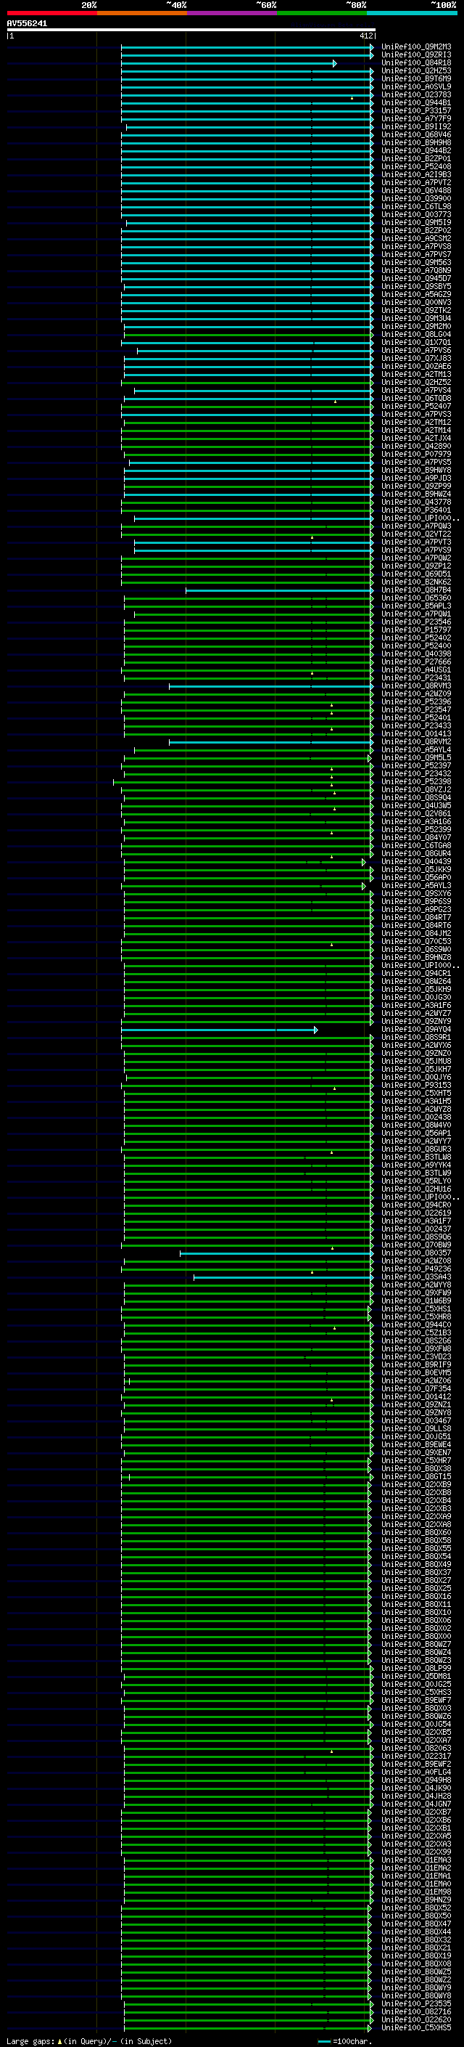The image size is (464, 2047).
Task: Select the UniRef100_A7Y7F9 label
Action: 416,118
